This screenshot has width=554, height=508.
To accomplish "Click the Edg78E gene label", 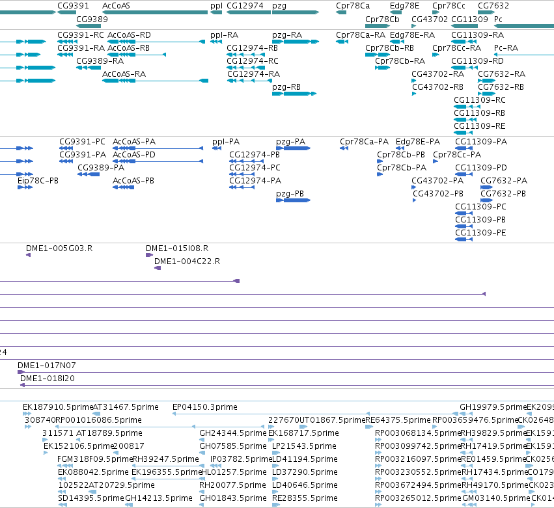I will [404, 6].
